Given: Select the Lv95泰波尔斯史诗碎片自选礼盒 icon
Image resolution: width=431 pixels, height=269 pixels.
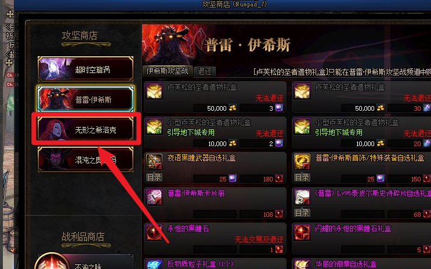Looking at the screenshot, I should tap(302, 197).
